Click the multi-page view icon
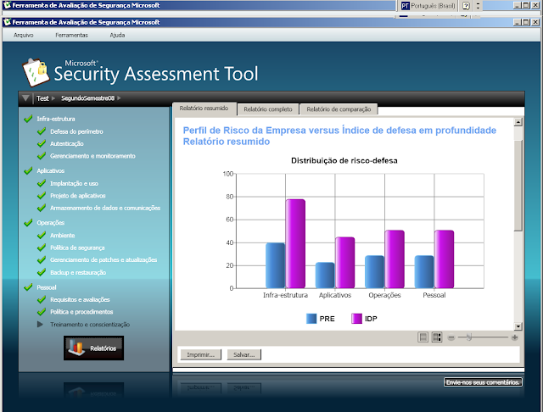 tap(437, 337)
